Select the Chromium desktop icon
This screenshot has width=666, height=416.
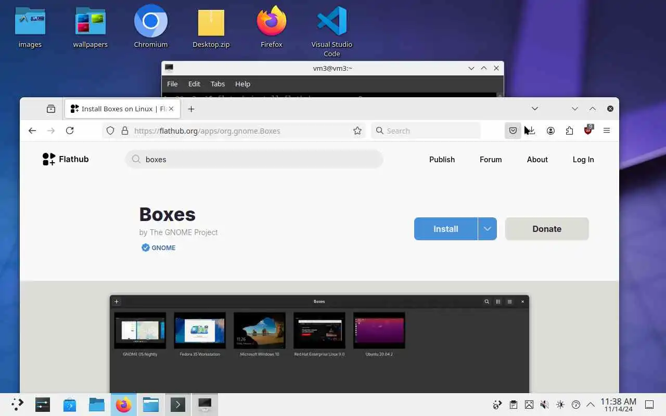tap(151, 28)
